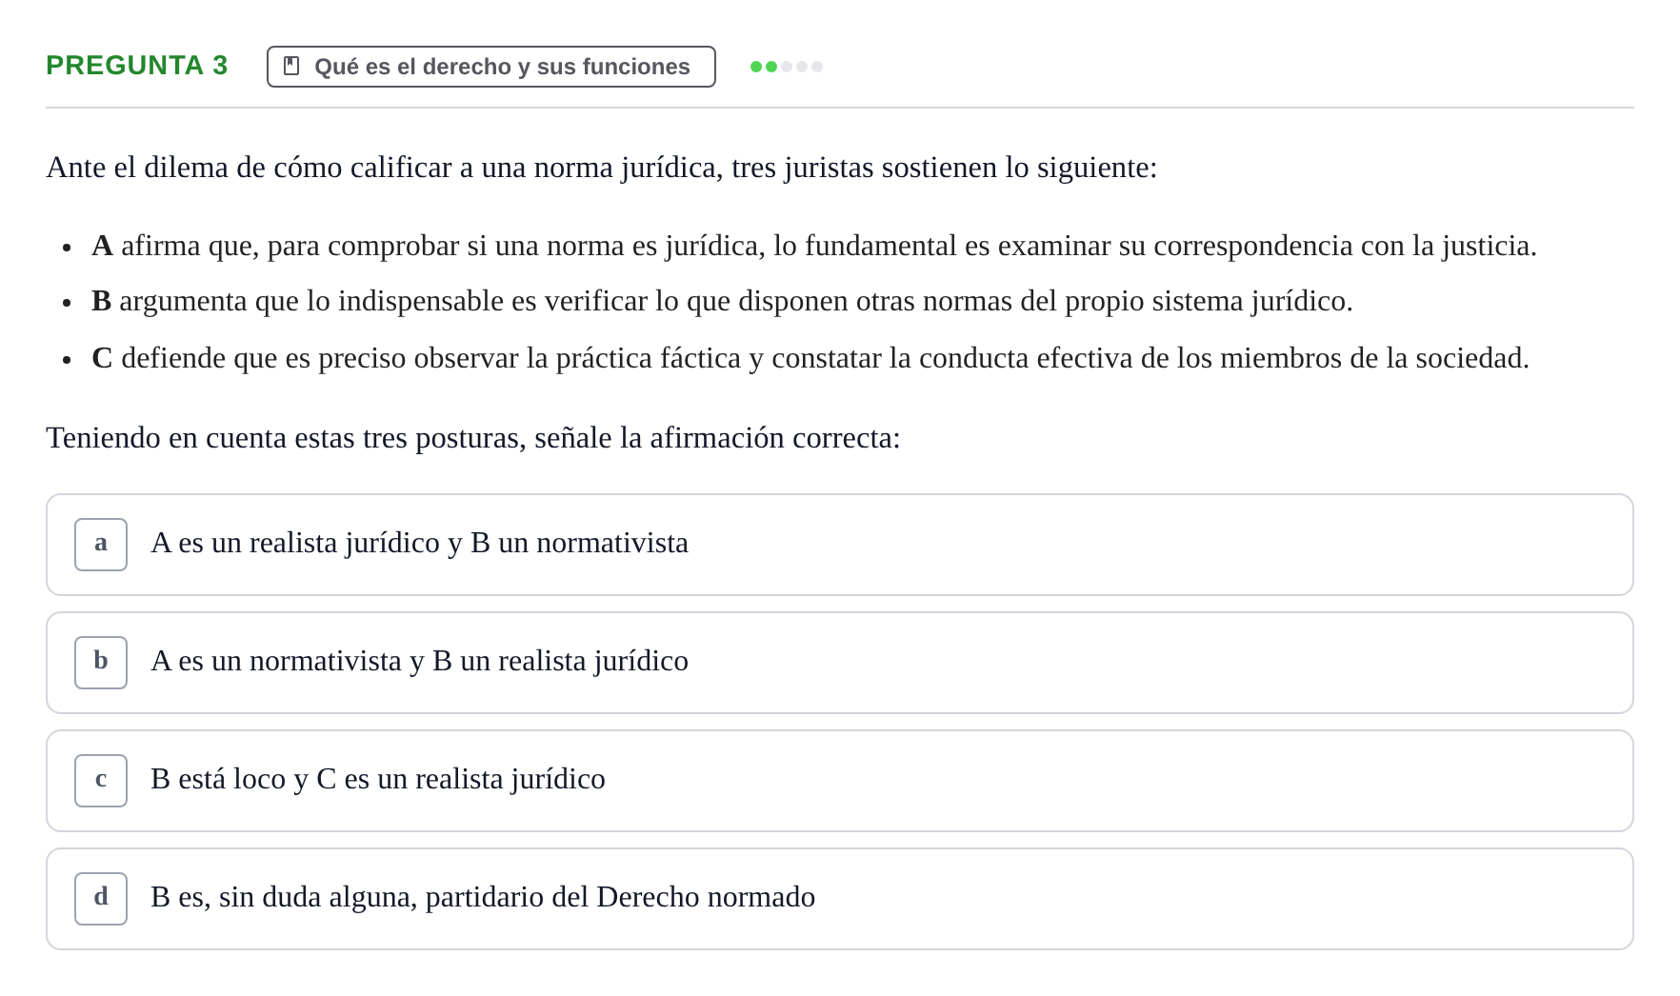
Task: Click the intro sentence 'Ante el dilema de cómo calificar'
Action: click(x=602, y=168)
